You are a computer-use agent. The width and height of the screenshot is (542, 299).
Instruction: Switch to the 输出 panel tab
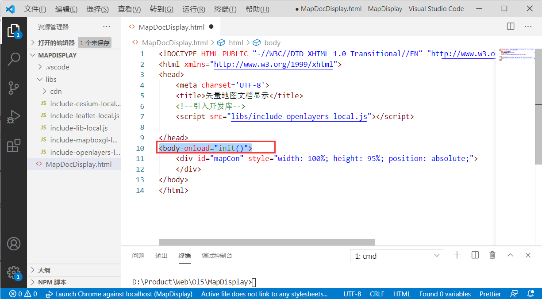click(x=161, y=256)
